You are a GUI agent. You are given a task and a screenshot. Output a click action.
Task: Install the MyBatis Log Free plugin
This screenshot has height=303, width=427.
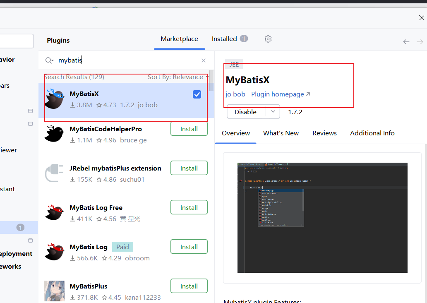pyautogui.click(x=189, y=207)
